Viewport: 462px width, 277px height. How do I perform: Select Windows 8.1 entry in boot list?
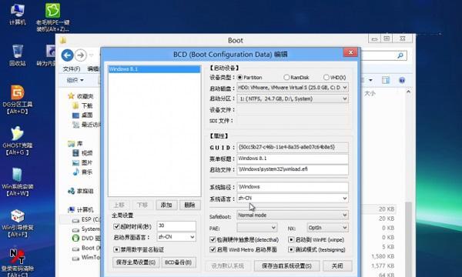coord(155,69)
